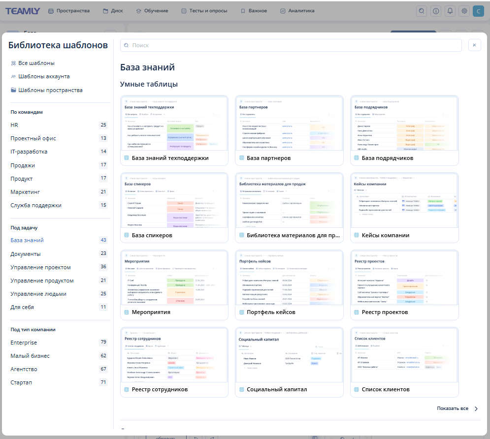The height and width of the screenshot is (439, 490).
Task: Select Все шаблоны in sidebar
Action: [36, 63]
